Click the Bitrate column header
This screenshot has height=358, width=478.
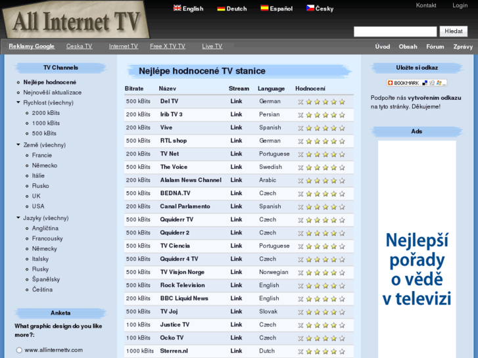click(x=134, y=89)
